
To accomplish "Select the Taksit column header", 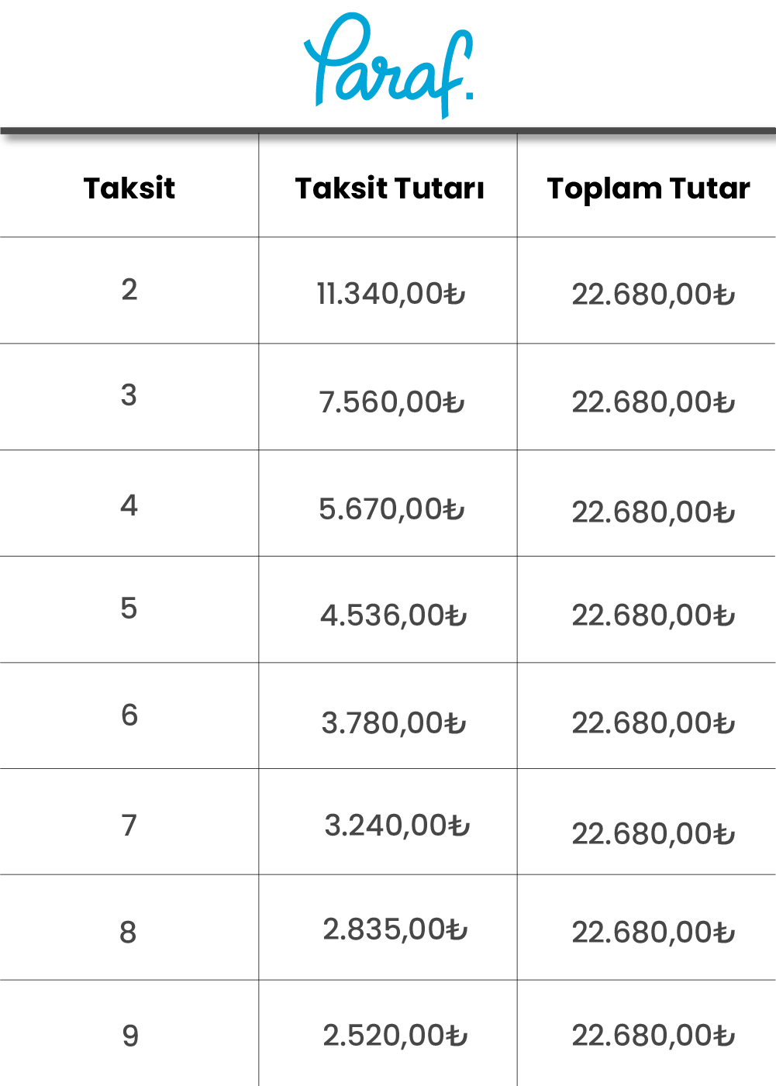I will pyautogui.click(x=129, y=188).
